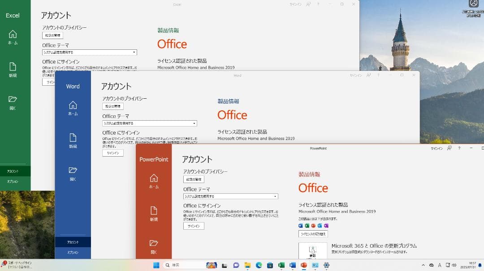This screenshot has width=484, height=271.
Task: Select the small Word icon under この製品には以下が含まれます
Action: (x=301, y=226)
